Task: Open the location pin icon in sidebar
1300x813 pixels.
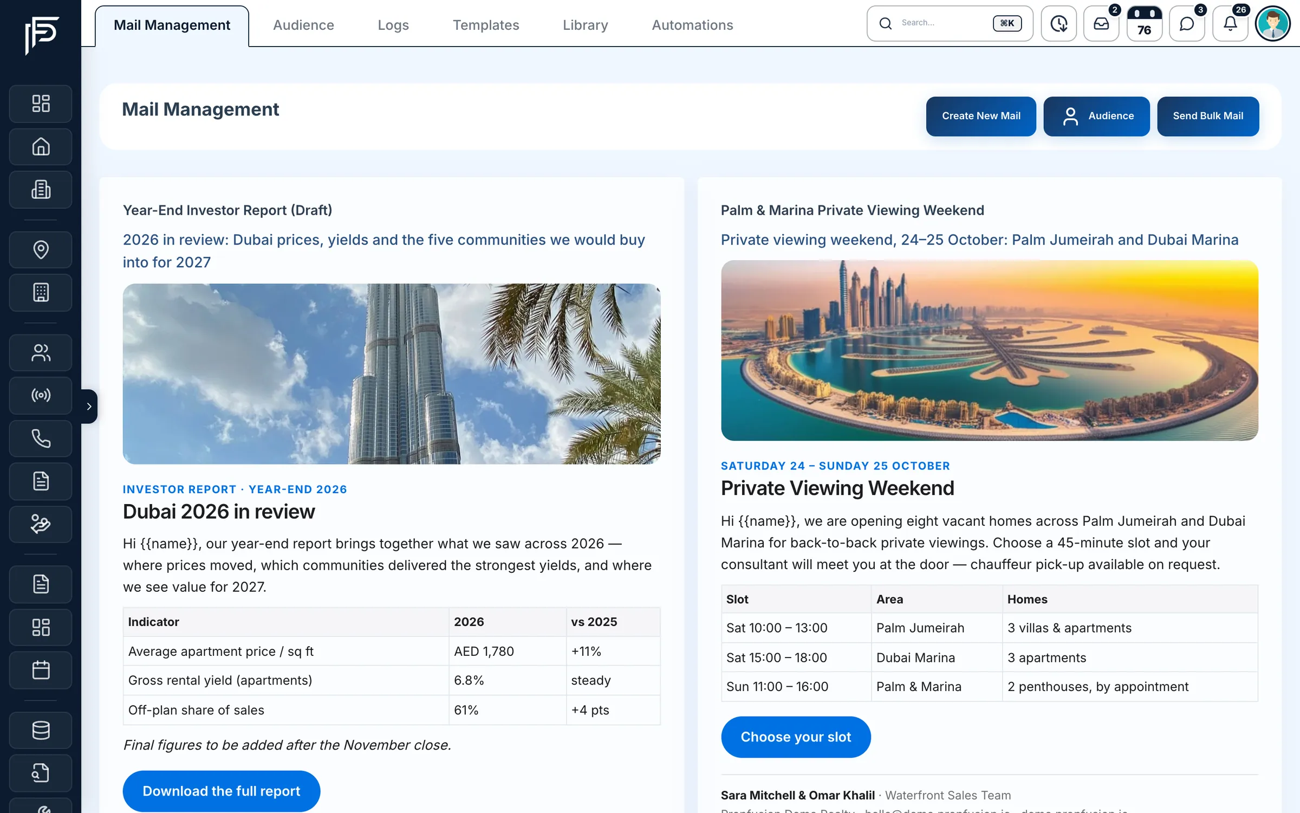Action: pos(41,249)
